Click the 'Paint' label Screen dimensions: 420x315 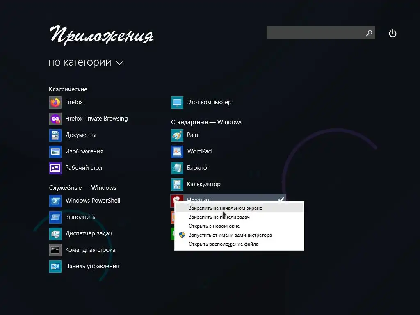[x=194, y=135]
